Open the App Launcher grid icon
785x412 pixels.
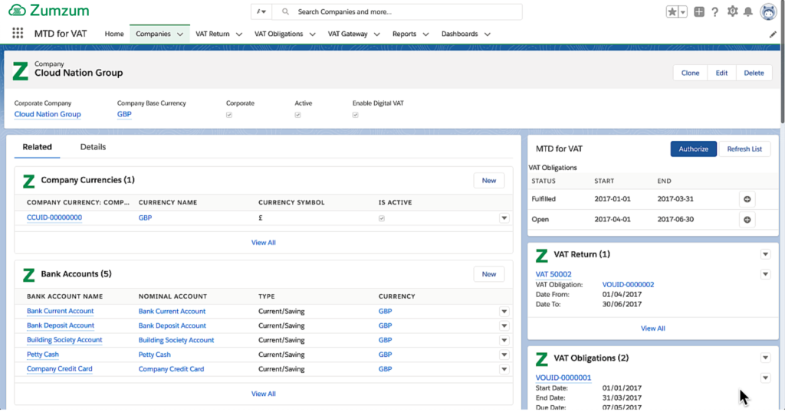(18, 33)
